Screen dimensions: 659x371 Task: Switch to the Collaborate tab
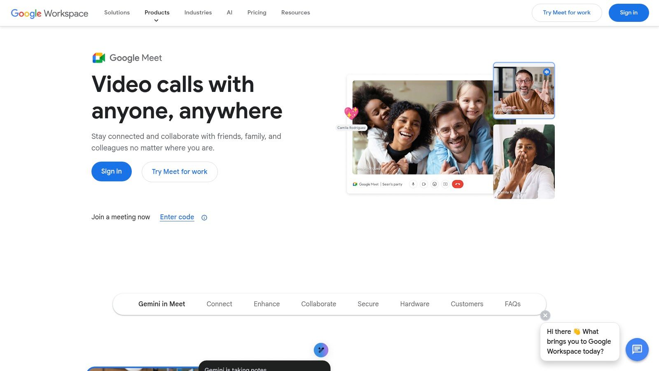[318, 304]
